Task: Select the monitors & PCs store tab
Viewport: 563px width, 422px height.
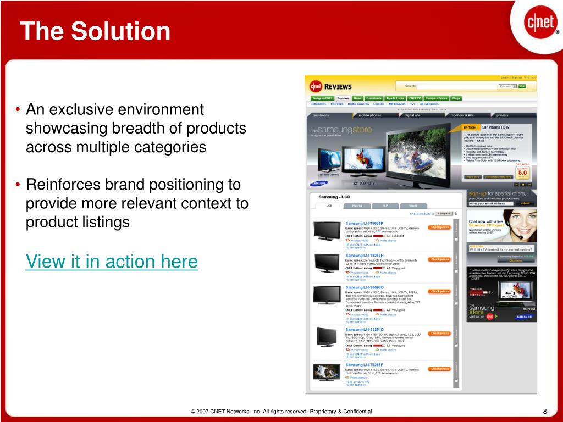Action: coord(468,115)
